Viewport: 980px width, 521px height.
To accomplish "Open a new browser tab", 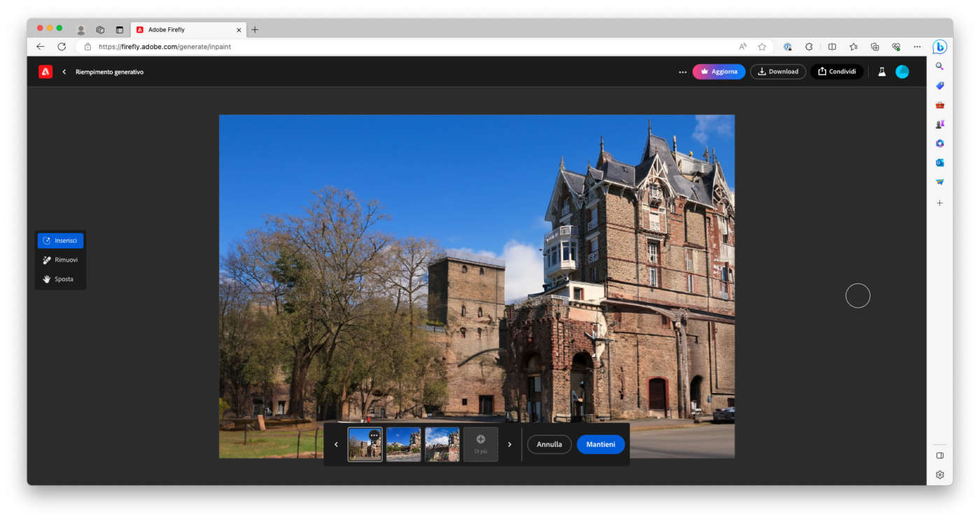I will point(255,30).
